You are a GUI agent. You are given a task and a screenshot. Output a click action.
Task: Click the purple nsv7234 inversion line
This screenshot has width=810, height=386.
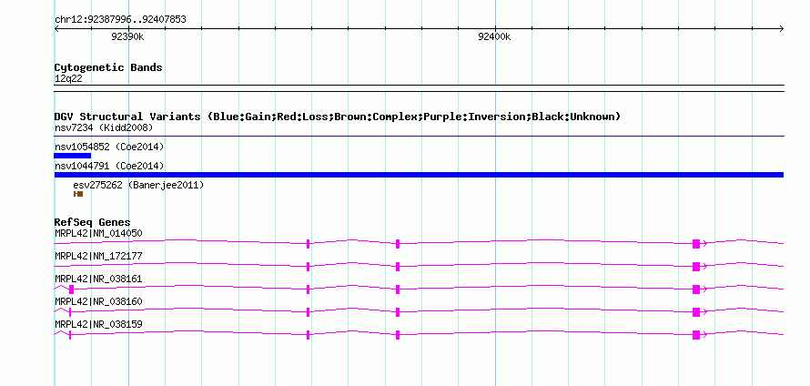419,137
